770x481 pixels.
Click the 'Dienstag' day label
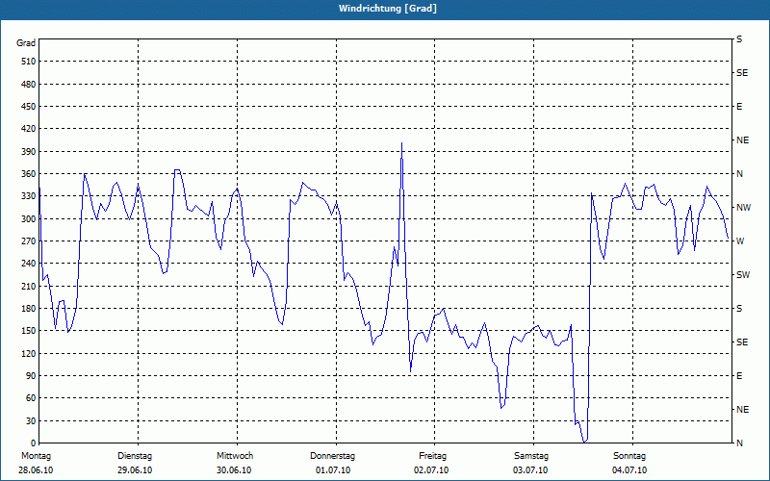point(135,456)
